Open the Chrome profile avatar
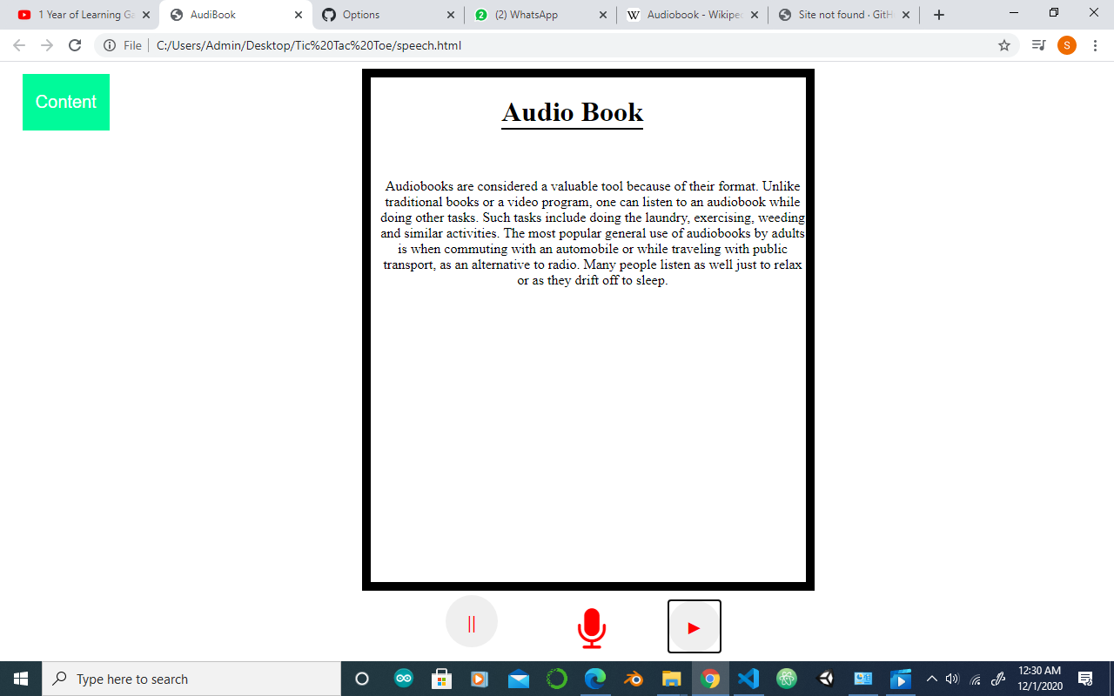The height and width of the screenshot is (696, 1114). coord(1067,45)
